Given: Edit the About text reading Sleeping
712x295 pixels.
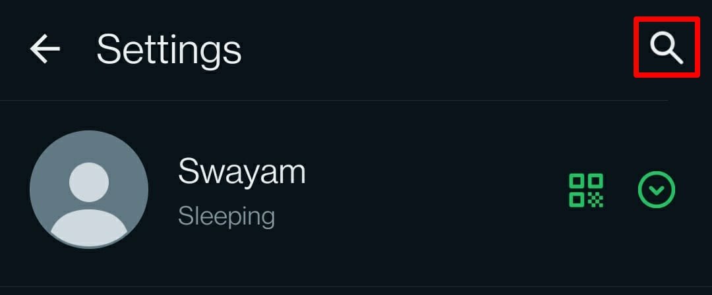Looking at the screenshot, I should click(x=227, y=217).
